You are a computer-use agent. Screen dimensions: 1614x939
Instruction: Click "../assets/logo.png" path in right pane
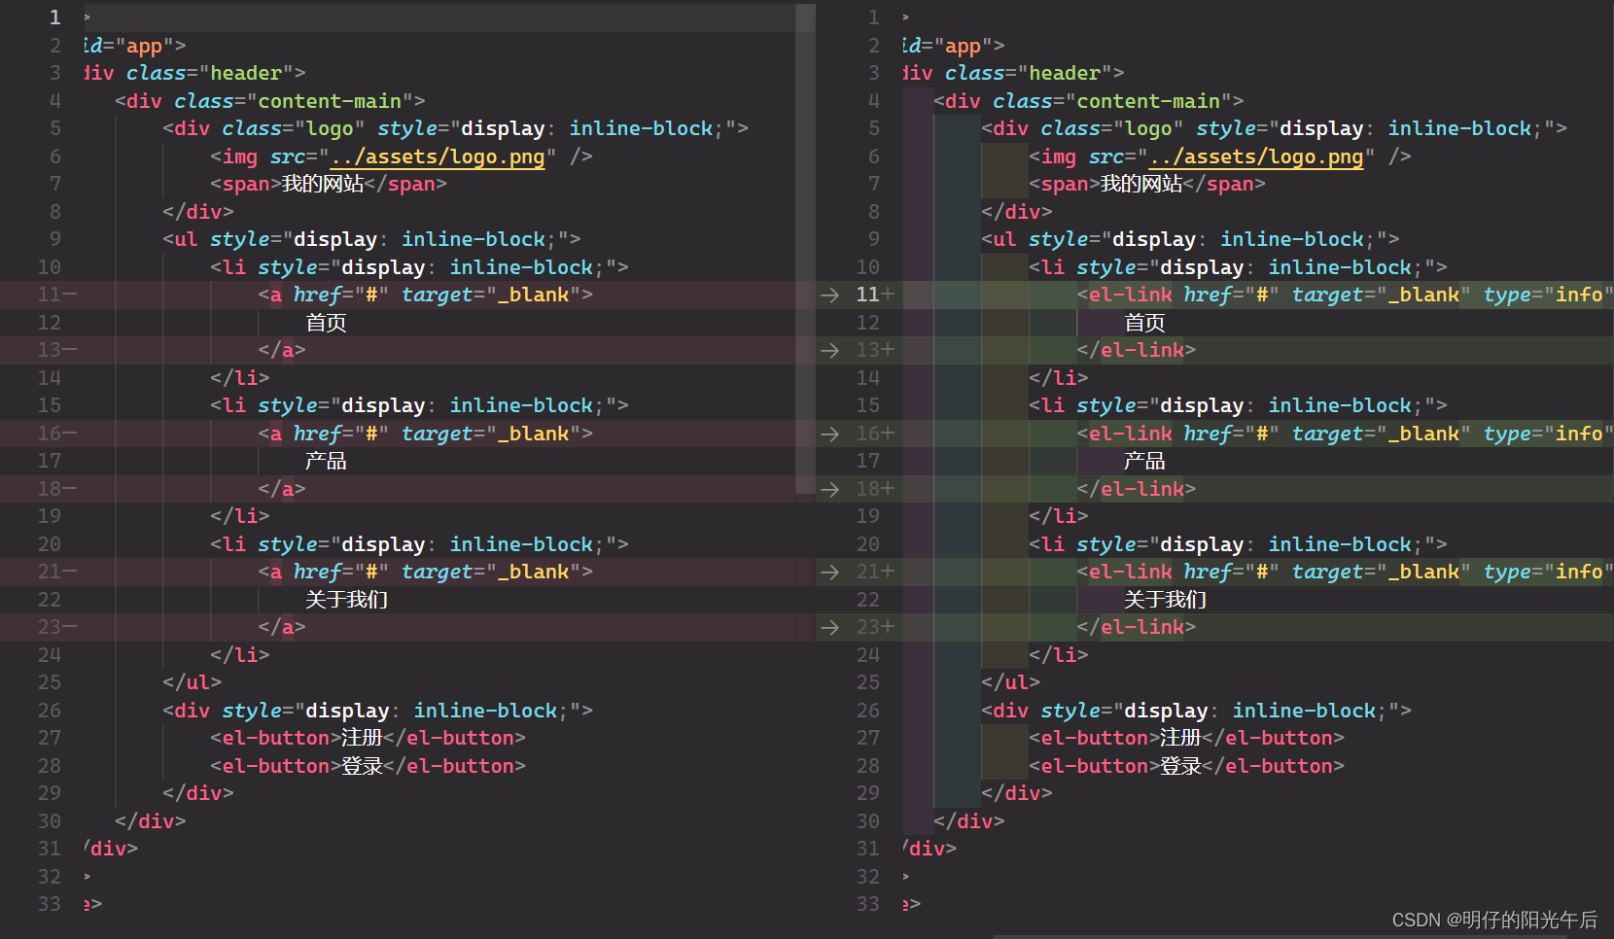tap(1256, 156)
